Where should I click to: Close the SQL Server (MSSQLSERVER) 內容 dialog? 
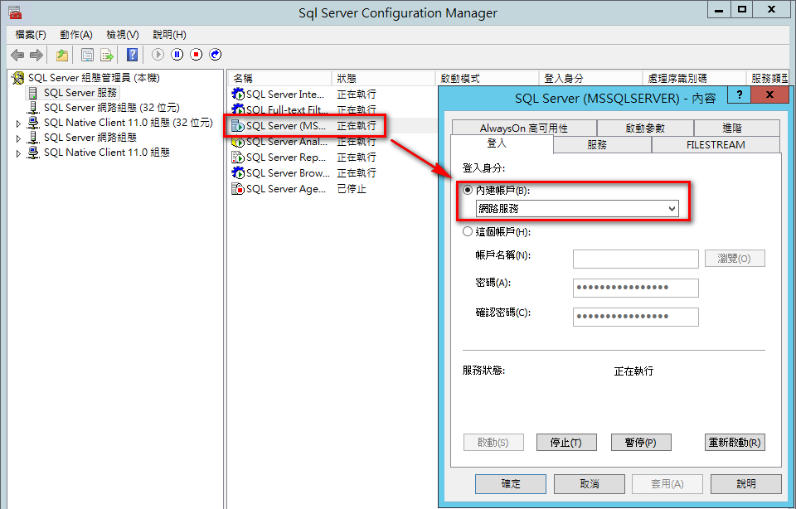coord(769,95)
